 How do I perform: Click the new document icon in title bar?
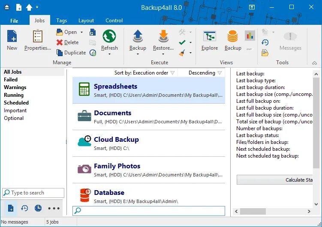pos(19,7)
